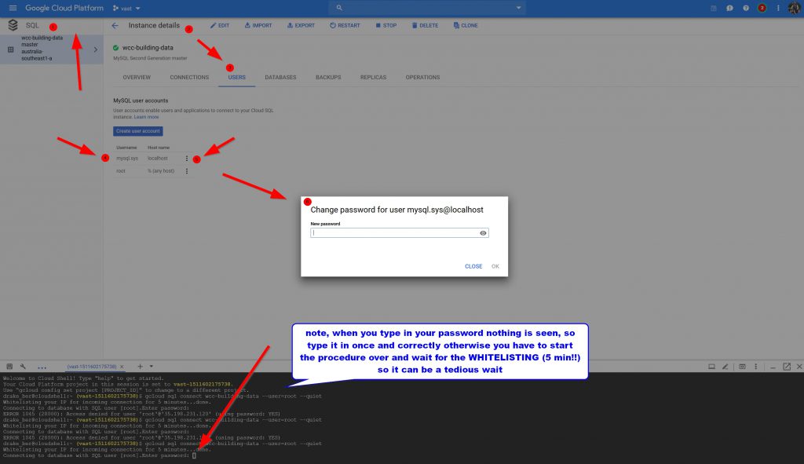Viewport: 804px width, 464px height.
Task: Open the three-dot menu for root user
Action: pos(187,170)
